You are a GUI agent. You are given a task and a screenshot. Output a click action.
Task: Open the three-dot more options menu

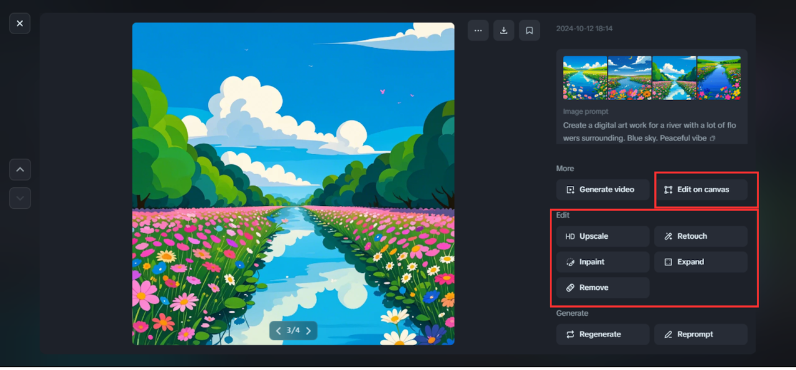pos(478,30)
